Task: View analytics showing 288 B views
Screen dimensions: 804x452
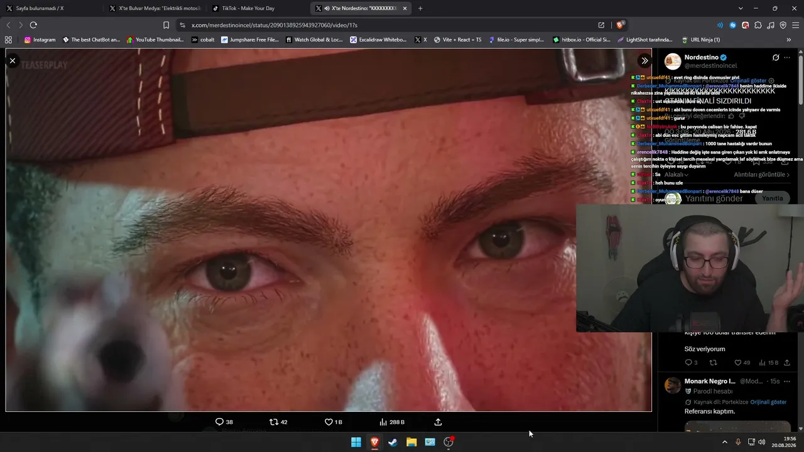Action: point(392,422)
